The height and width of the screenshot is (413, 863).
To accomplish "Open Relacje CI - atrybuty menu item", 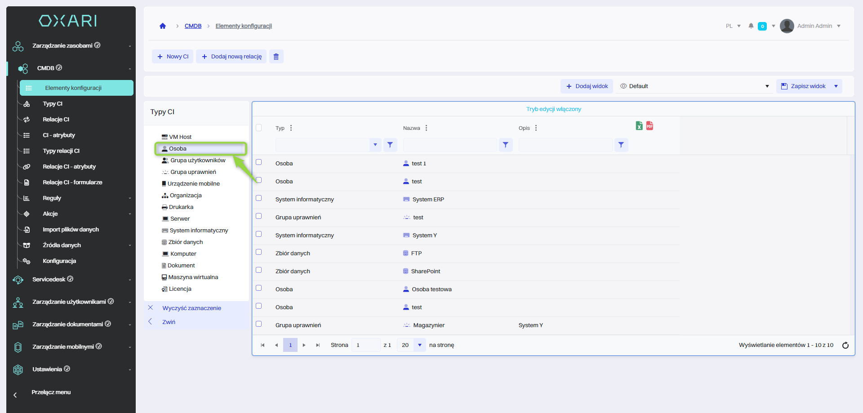I will coord(69,167).
